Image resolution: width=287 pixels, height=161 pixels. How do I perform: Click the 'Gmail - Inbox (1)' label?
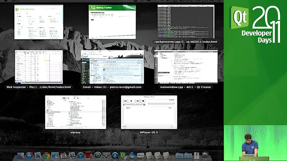tap(112, 87)
